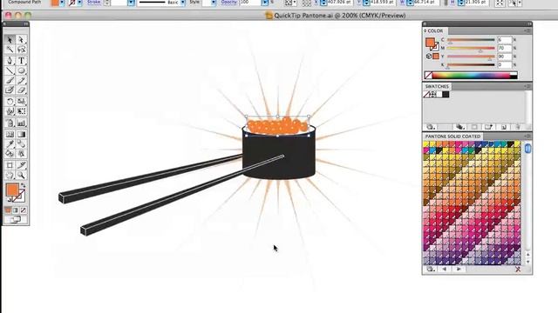Open the Show Swatch Kinds menu
This screenshot has height=313, width=558.
click(460, 127)
